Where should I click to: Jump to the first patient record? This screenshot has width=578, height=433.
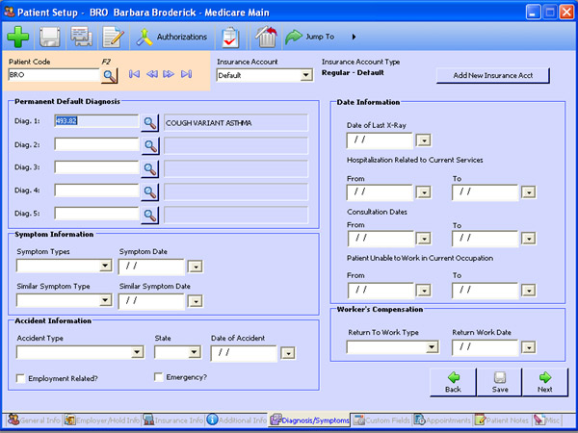135,74
